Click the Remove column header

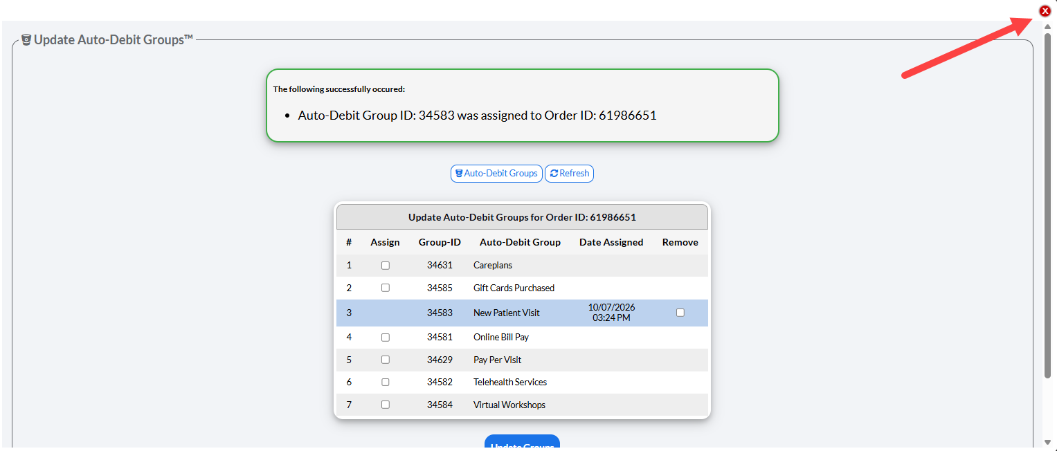(680, 242)
